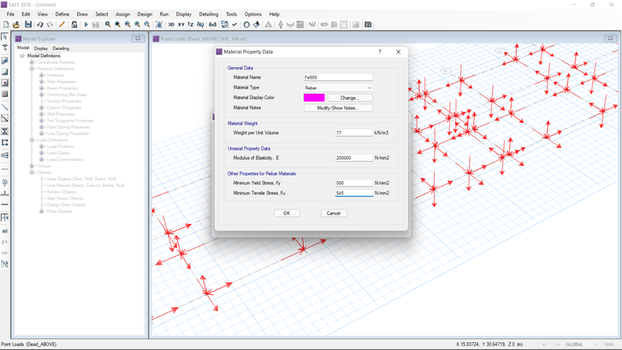Click the Open file toolbar icon
Viewport: 622px width, 350px height.
click(x=16, y=25)
